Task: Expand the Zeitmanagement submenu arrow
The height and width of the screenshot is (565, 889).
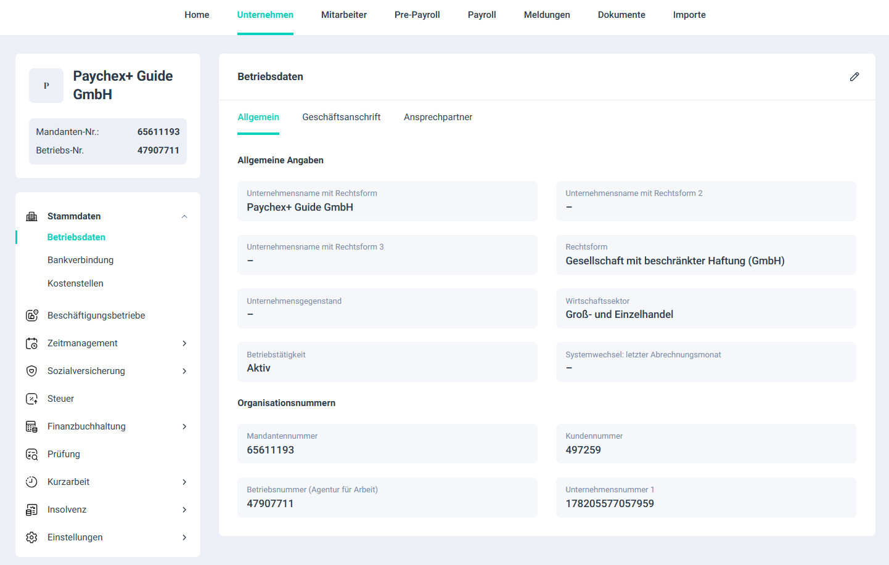Action: (184, 343)
